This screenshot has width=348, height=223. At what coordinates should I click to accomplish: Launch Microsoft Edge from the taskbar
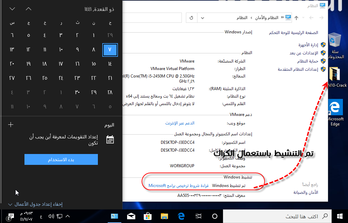pos(181,216)
